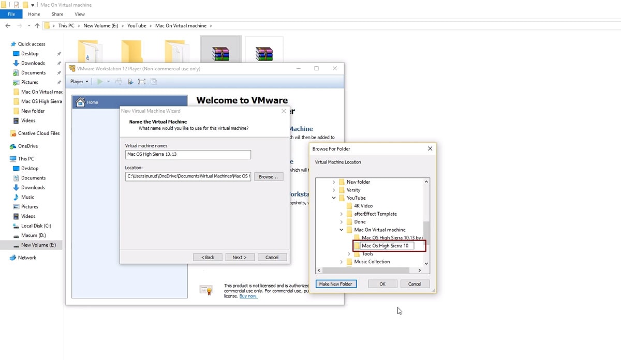Viewport: 621px width, 360px height.
Task: Click This PC in the address bar breadcrumb
Action: 66,26
